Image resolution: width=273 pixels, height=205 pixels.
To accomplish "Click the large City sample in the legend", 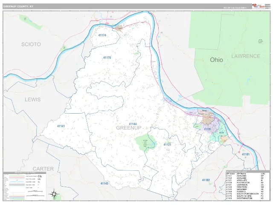I will tap(40, 176).
